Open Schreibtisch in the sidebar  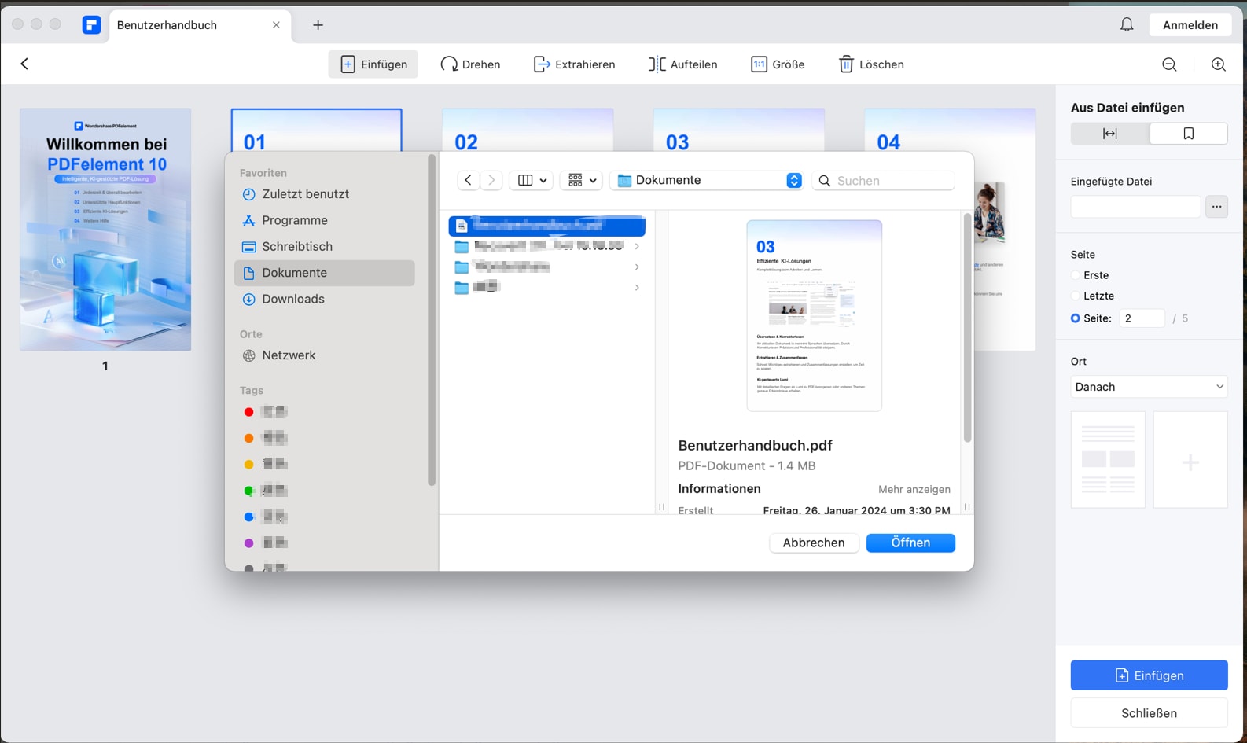(x=324, y=247)
